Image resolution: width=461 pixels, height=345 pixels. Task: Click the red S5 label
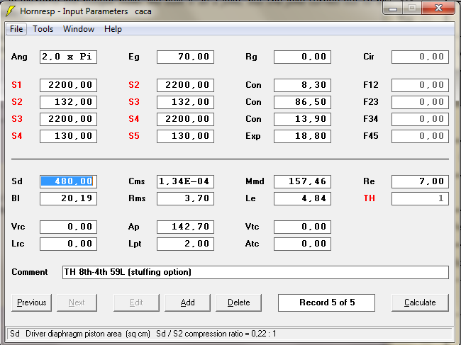[134, 136]
